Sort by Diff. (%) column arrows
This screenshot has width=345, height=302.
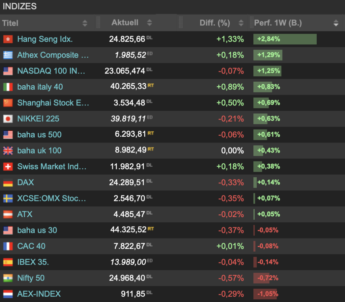pos(241,23)
